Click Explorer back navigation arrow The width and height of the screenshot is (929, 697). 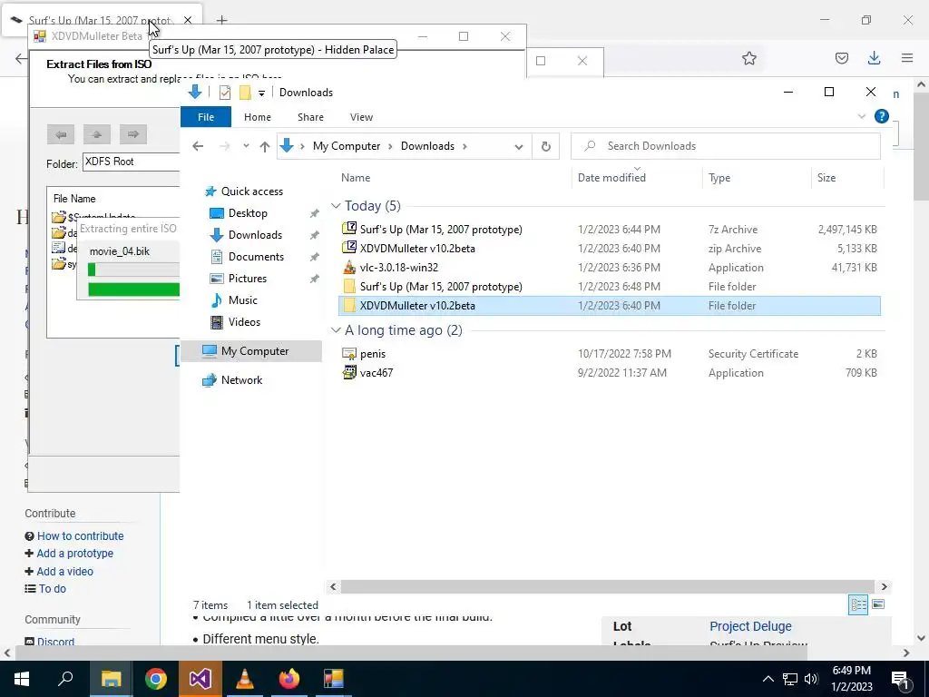pyautogui.click(x=198, y=146)
